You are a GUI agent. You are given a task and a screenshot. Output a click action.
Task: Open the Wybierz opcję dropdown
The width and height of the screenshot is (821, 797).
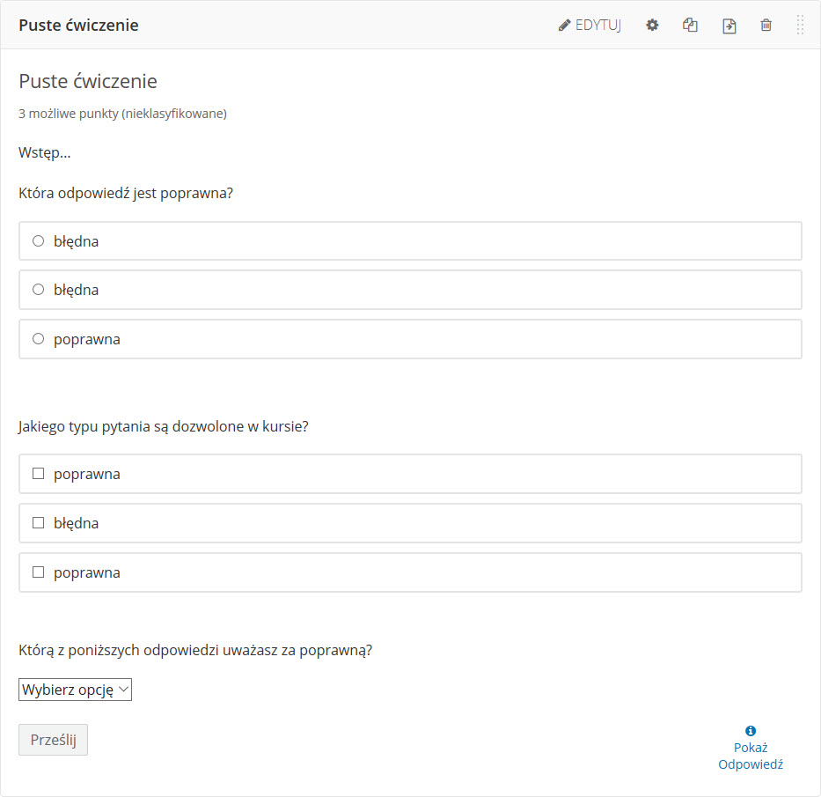pyautogui.click(x=75, y=690)
